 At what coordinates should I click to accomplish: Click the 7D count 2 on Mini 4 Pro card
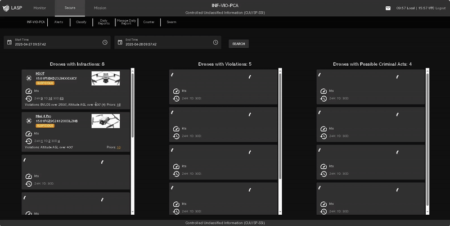[x=49, y=141]
